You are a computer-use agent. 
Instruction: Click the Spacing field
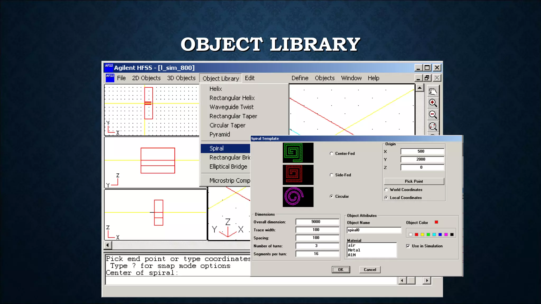317,238
